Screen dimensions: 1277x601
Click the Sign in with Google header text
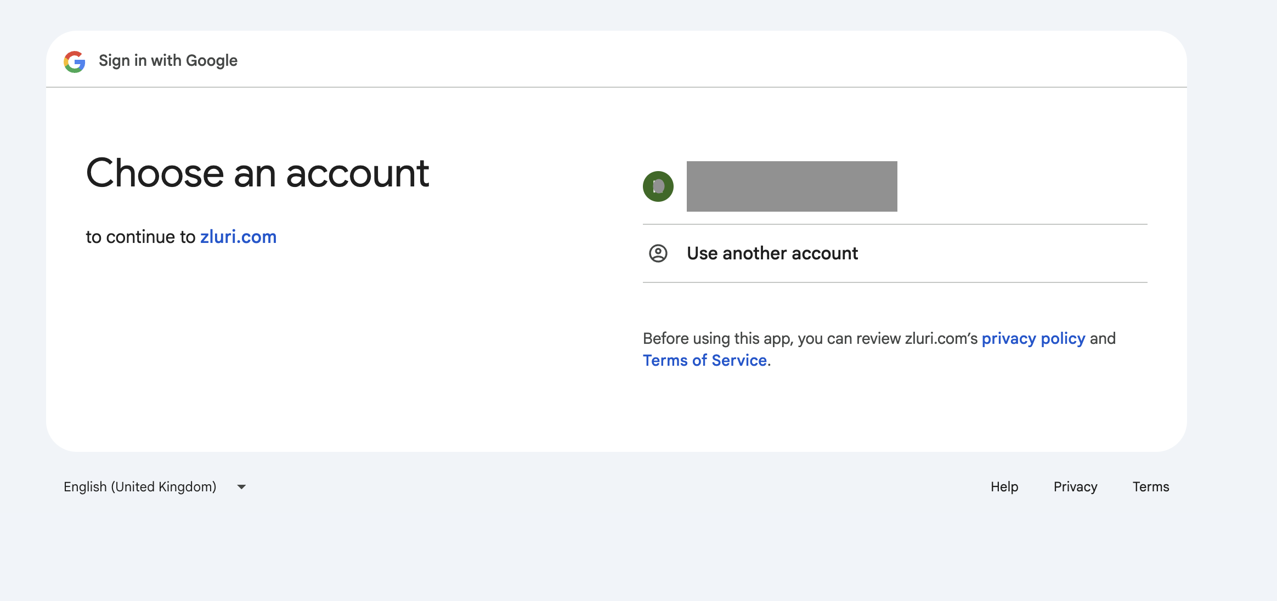tap(167, 60)
